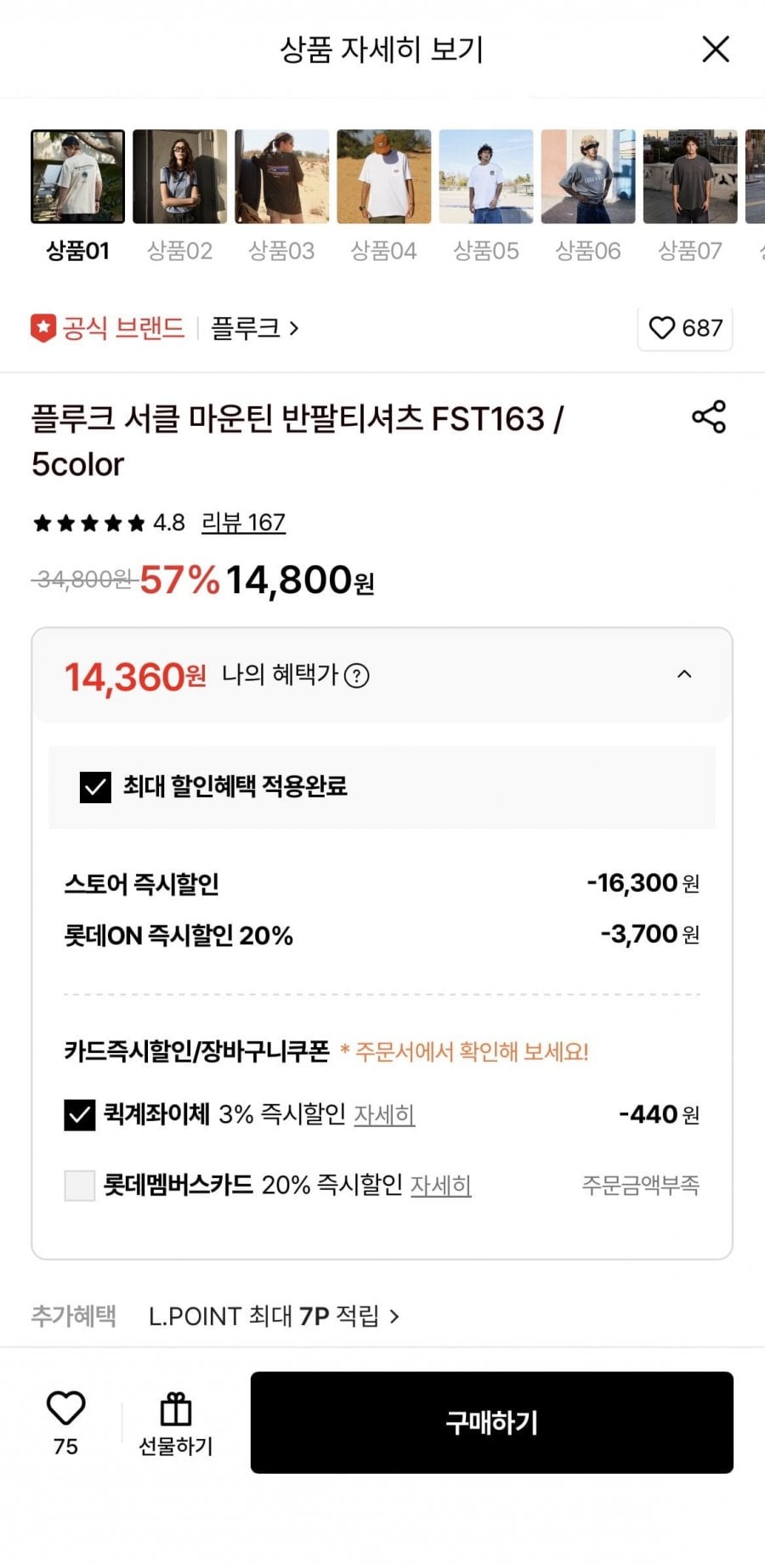Open the 나의 혜택가 question mark help
The image size is (765, 1564).
(x=357, y=676)
